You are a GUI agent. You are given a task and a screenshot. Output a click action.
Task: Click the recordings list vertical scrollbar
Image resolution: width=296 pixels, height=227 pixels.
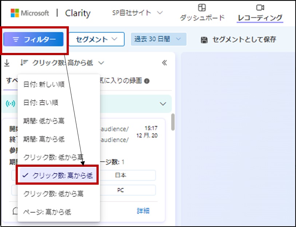(x=173, y=122)
